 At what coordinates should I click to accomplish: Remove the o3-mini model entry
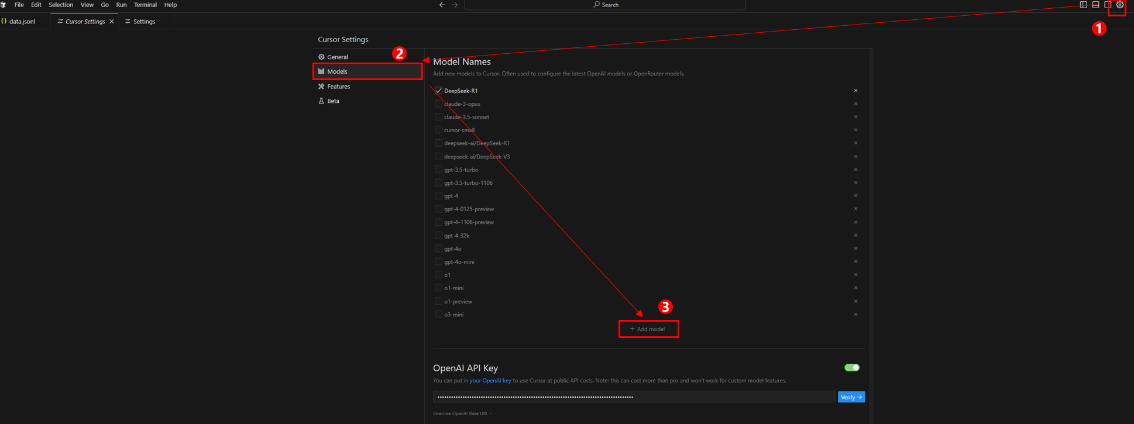tap(855, 315)
